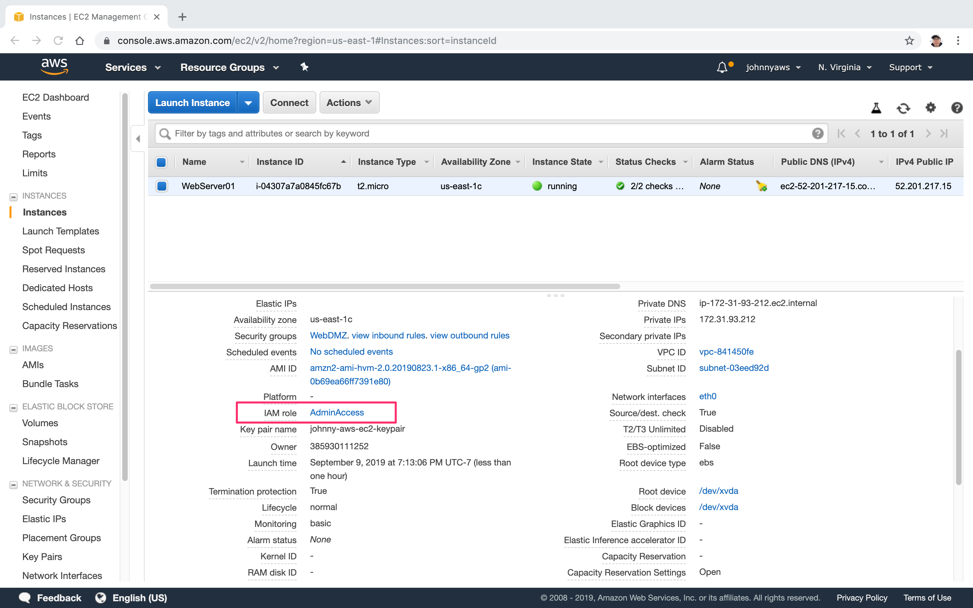Open Privacy Policy footer link
Image resolution: width=973 pixels, height=608 pixels.
click(862, 598)
